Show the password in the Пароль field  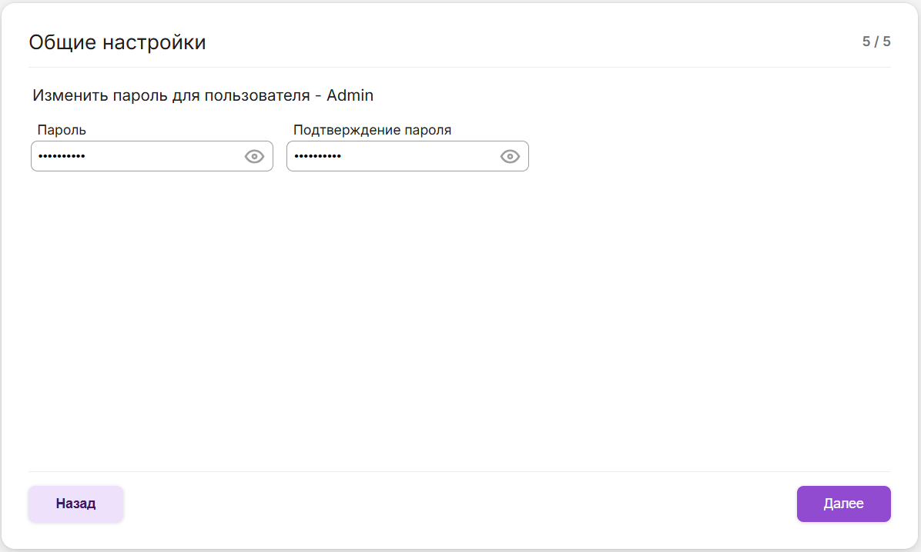[x=254, y=157]
